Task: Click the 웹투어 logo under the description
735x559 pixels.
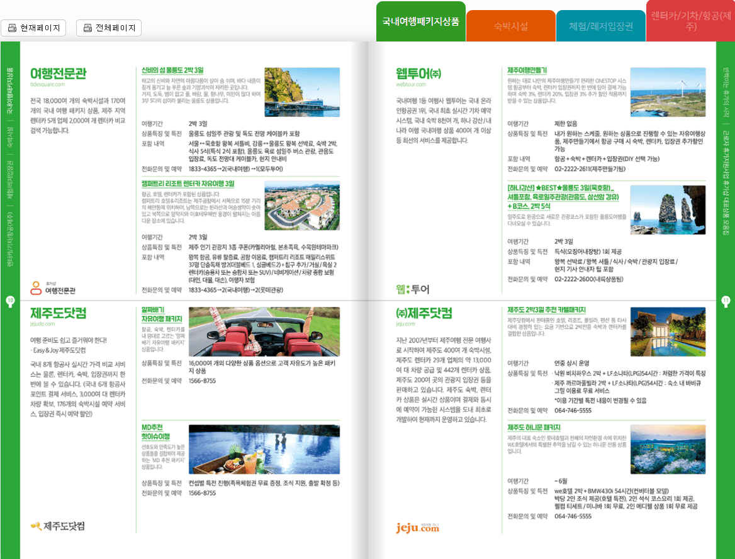Action: pos(413,289)
